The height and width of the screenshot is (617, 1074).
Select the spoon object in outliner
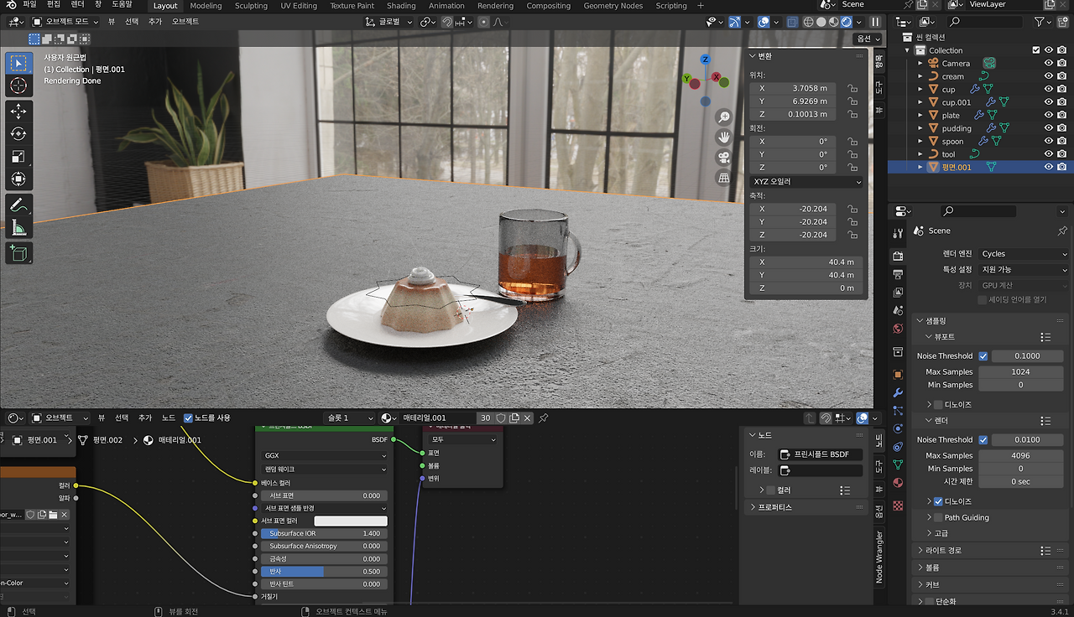click(952, 142)
